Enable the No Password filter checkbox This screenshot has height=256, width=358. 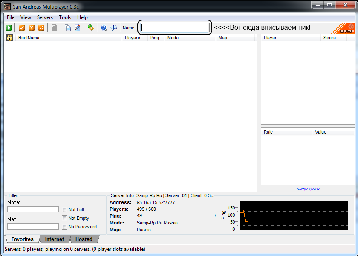[65, 227]
